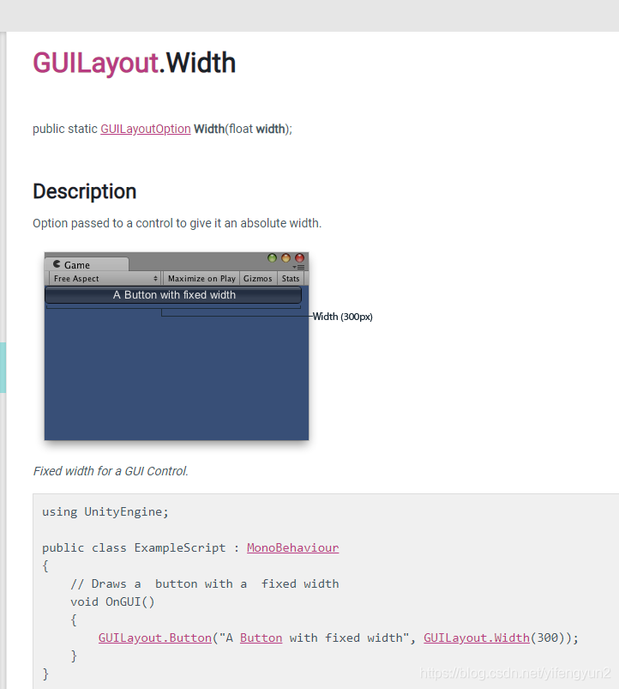Click the MonoBehaviour link in code
The height and width of the screenshot is (689, 619).
[293, 547]
